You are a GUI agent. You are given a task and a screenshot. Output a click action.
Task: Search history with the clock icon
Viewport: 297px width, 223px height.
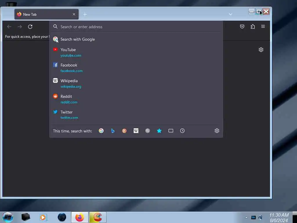[x=182, y=131]
